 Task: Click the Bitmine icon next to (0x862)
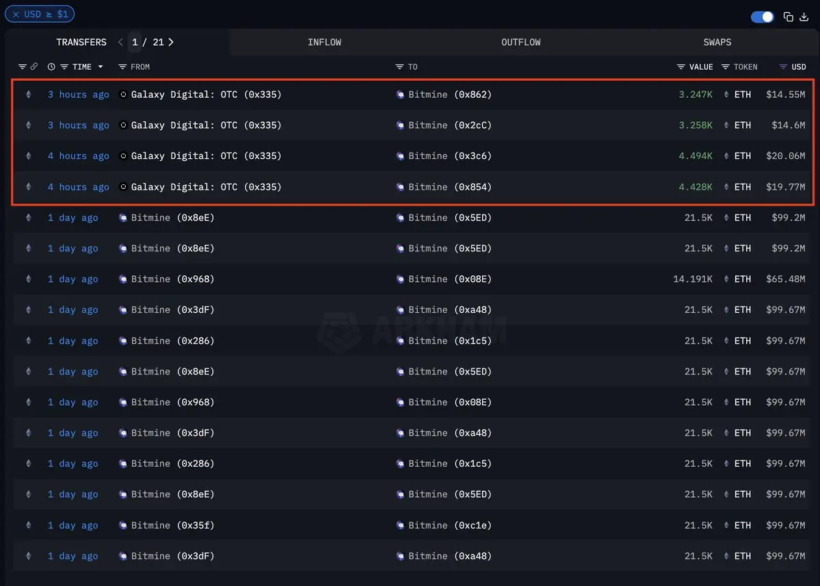(400, 94)
